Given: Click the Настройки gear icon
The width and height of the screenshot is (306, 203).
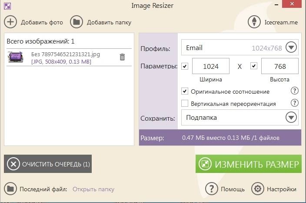Looking at the screenshot, I should point(258,189).
